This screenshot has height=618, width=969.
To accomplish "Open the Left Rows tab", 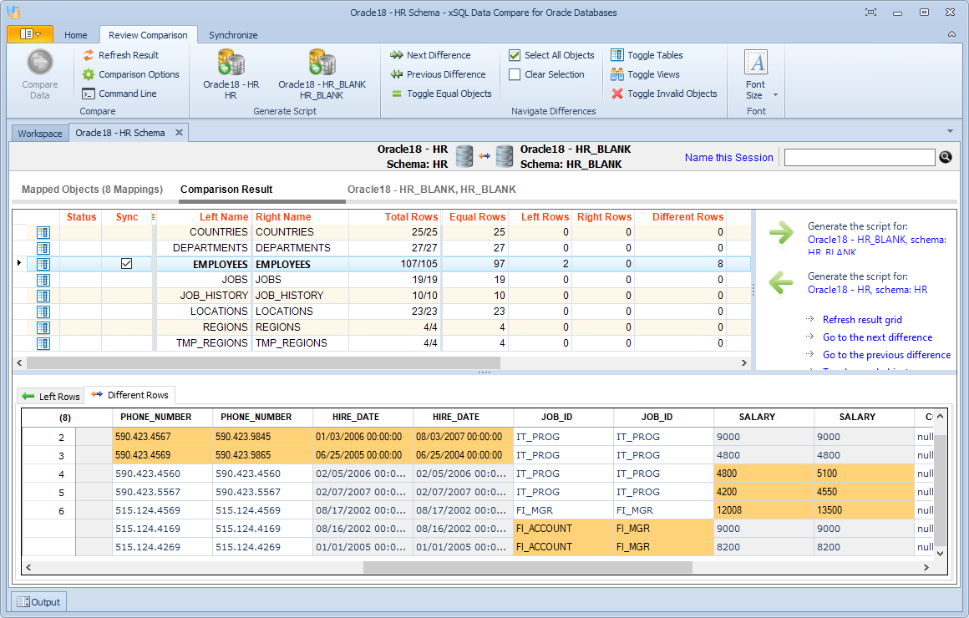I will pos(50,395).
